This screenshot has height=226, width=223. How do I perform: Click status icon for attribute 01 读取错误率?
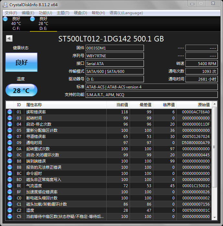(x=10, y=112)
